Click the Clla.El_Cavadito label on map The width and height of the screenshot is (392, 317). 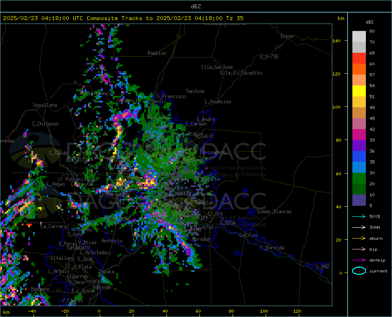[x=241, y=73]
